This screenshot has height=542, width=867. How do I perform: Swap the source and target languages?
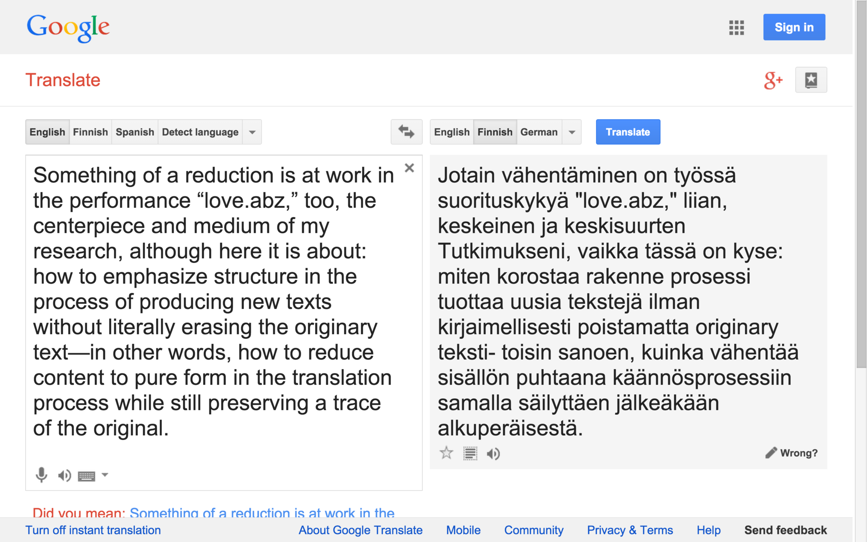[406, 132]
